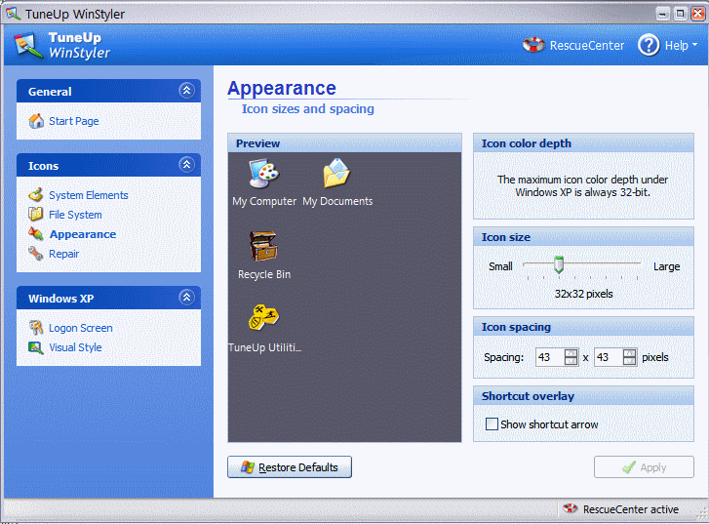Click the 'TuneUp Utiliti...' label in preview

tap(265, 347)
